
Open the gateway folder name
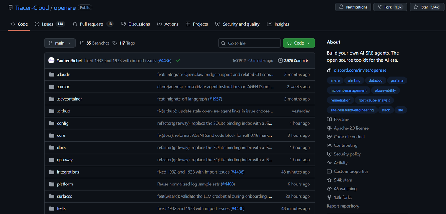[65, 160]
